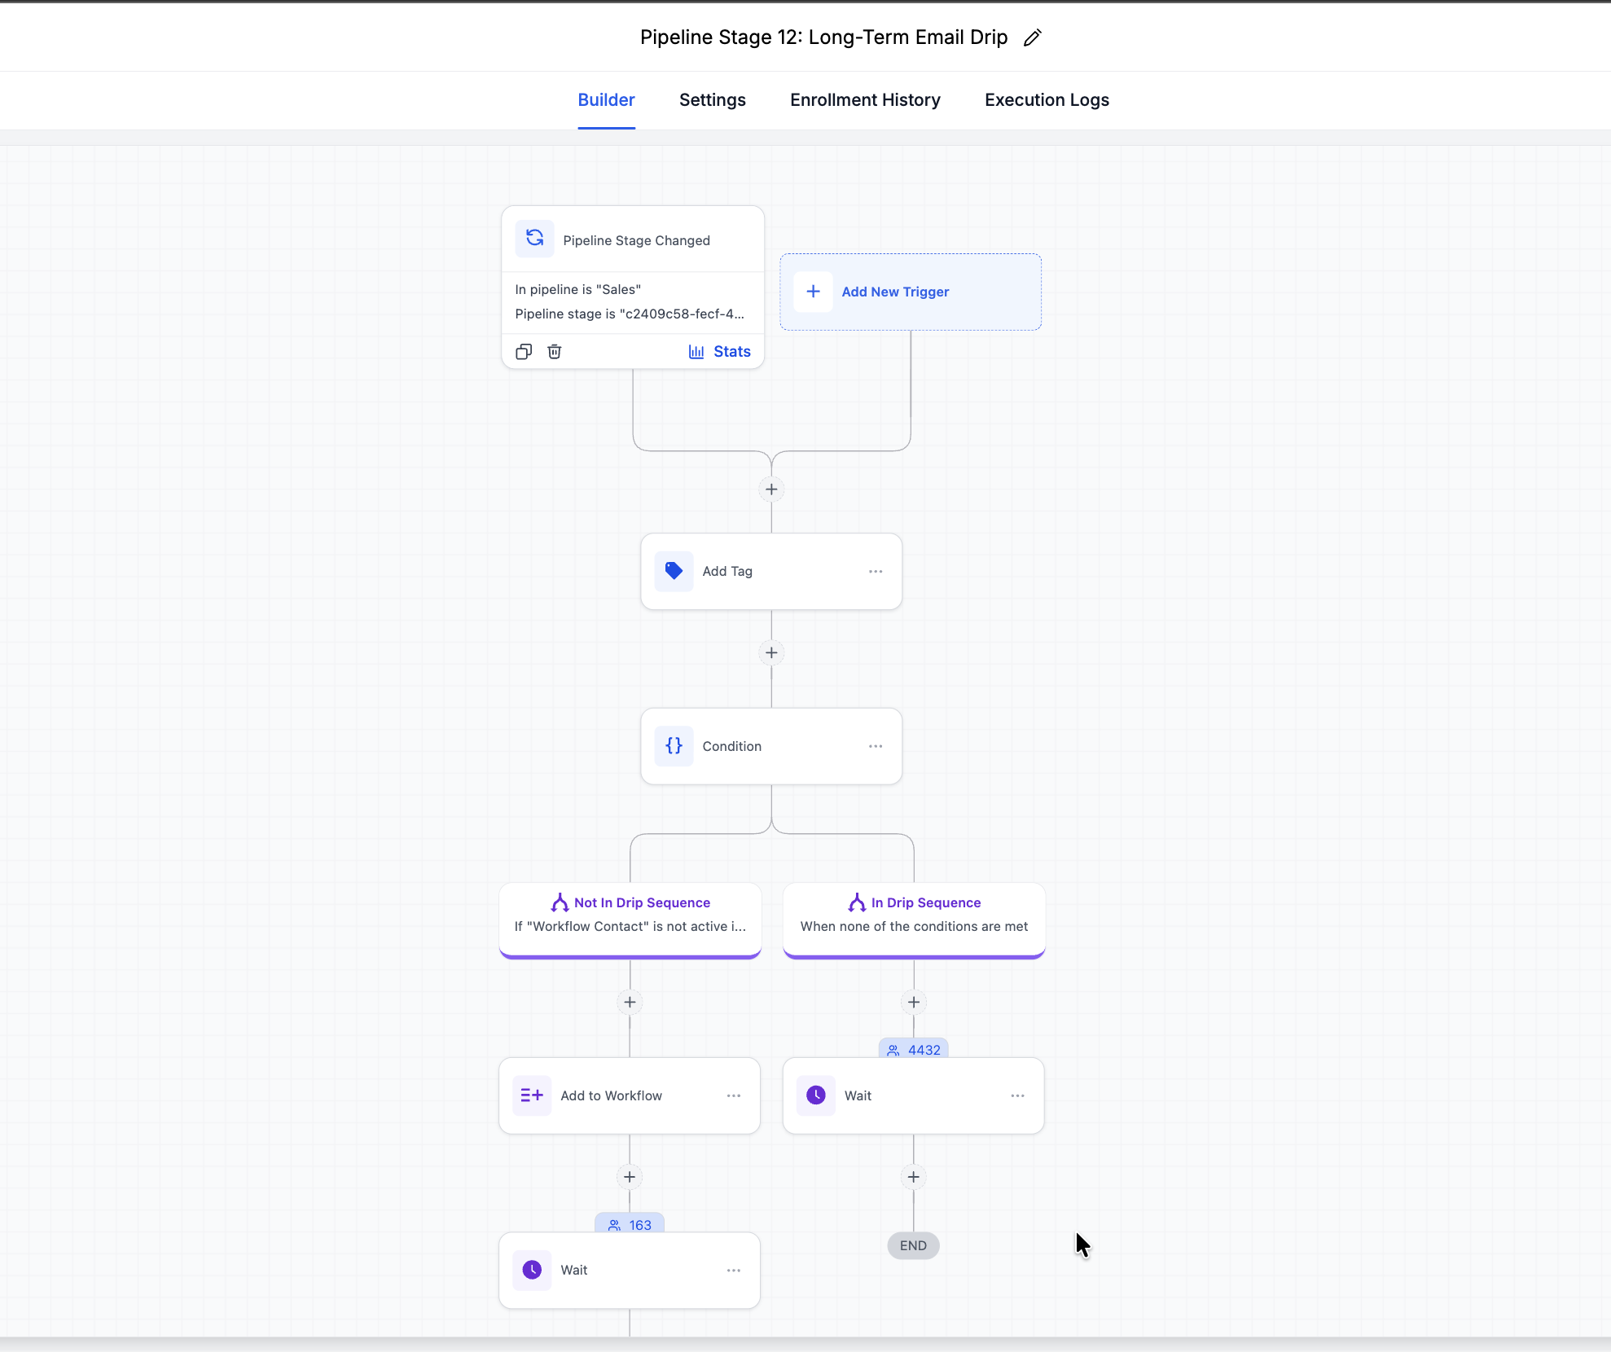
Task: Duplicate the Pipeline Stage Changed trigger
Action: [x=524, y=352]
